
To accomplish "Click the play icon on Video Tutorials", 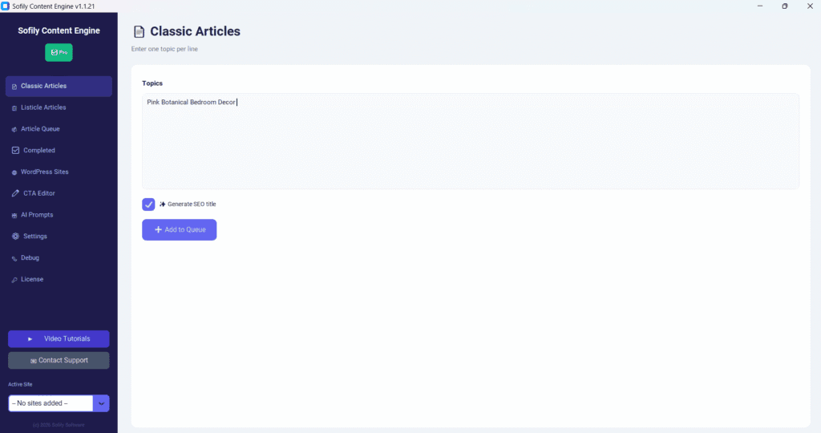I will coord(30,339).
